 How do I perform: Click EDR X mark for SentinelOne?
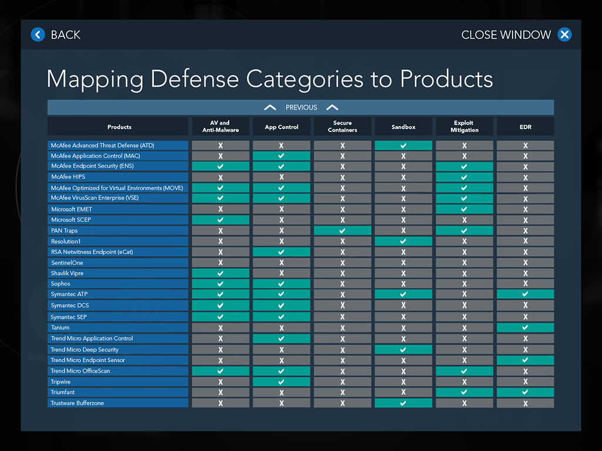[x=525, y=262]
